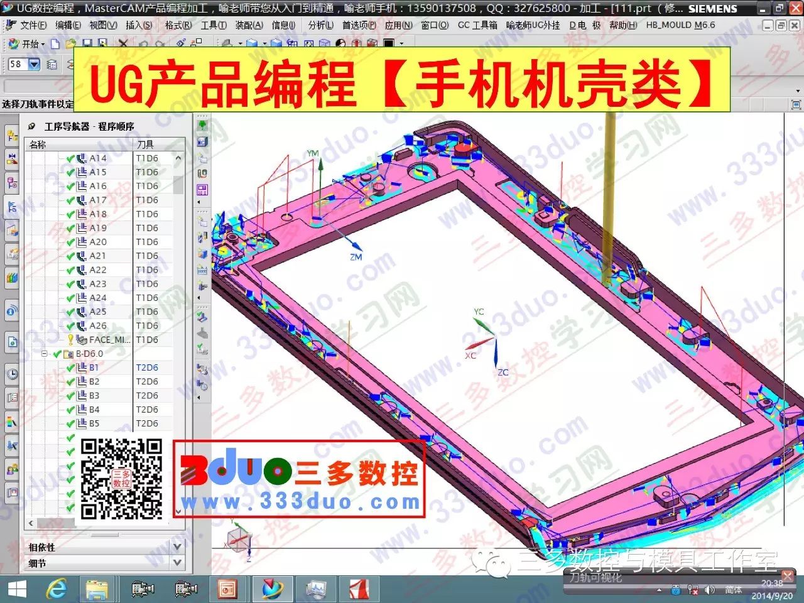Screen dimensions: 804x603
Task: Select operation B3 in navigator
Action: 94,396
